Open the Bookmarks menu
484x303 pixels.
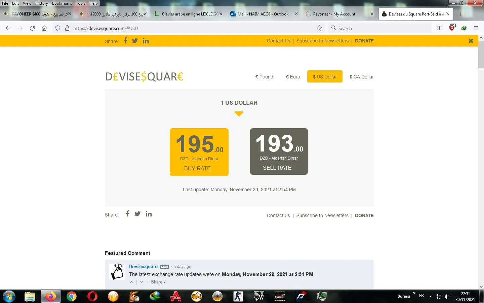(x=62, y=3)
